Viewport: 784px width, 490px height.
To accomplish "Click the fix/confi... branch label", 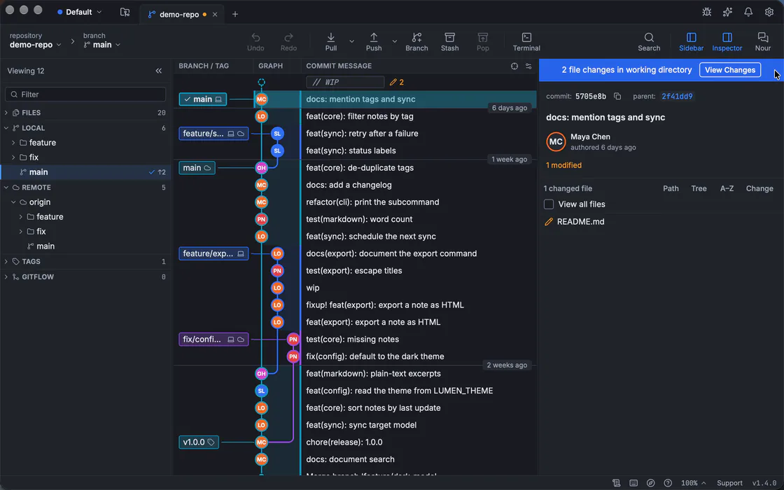I will (x=213, y=339).
